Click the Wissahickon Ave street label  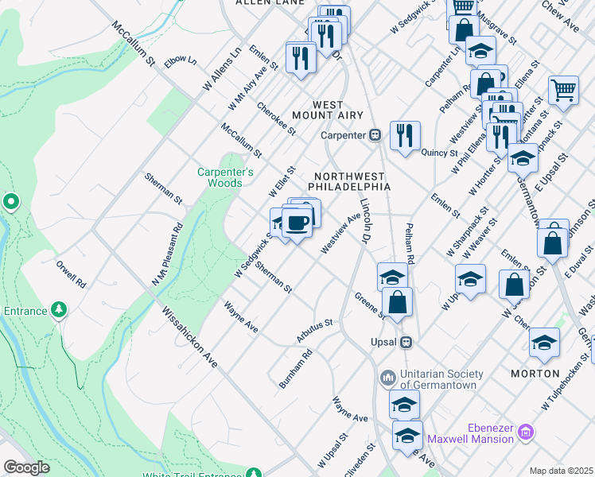pyautogui.click(x=189, y=337)
